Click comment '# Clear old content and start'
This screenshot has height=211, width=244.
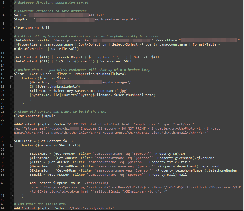tap(60, 112)
